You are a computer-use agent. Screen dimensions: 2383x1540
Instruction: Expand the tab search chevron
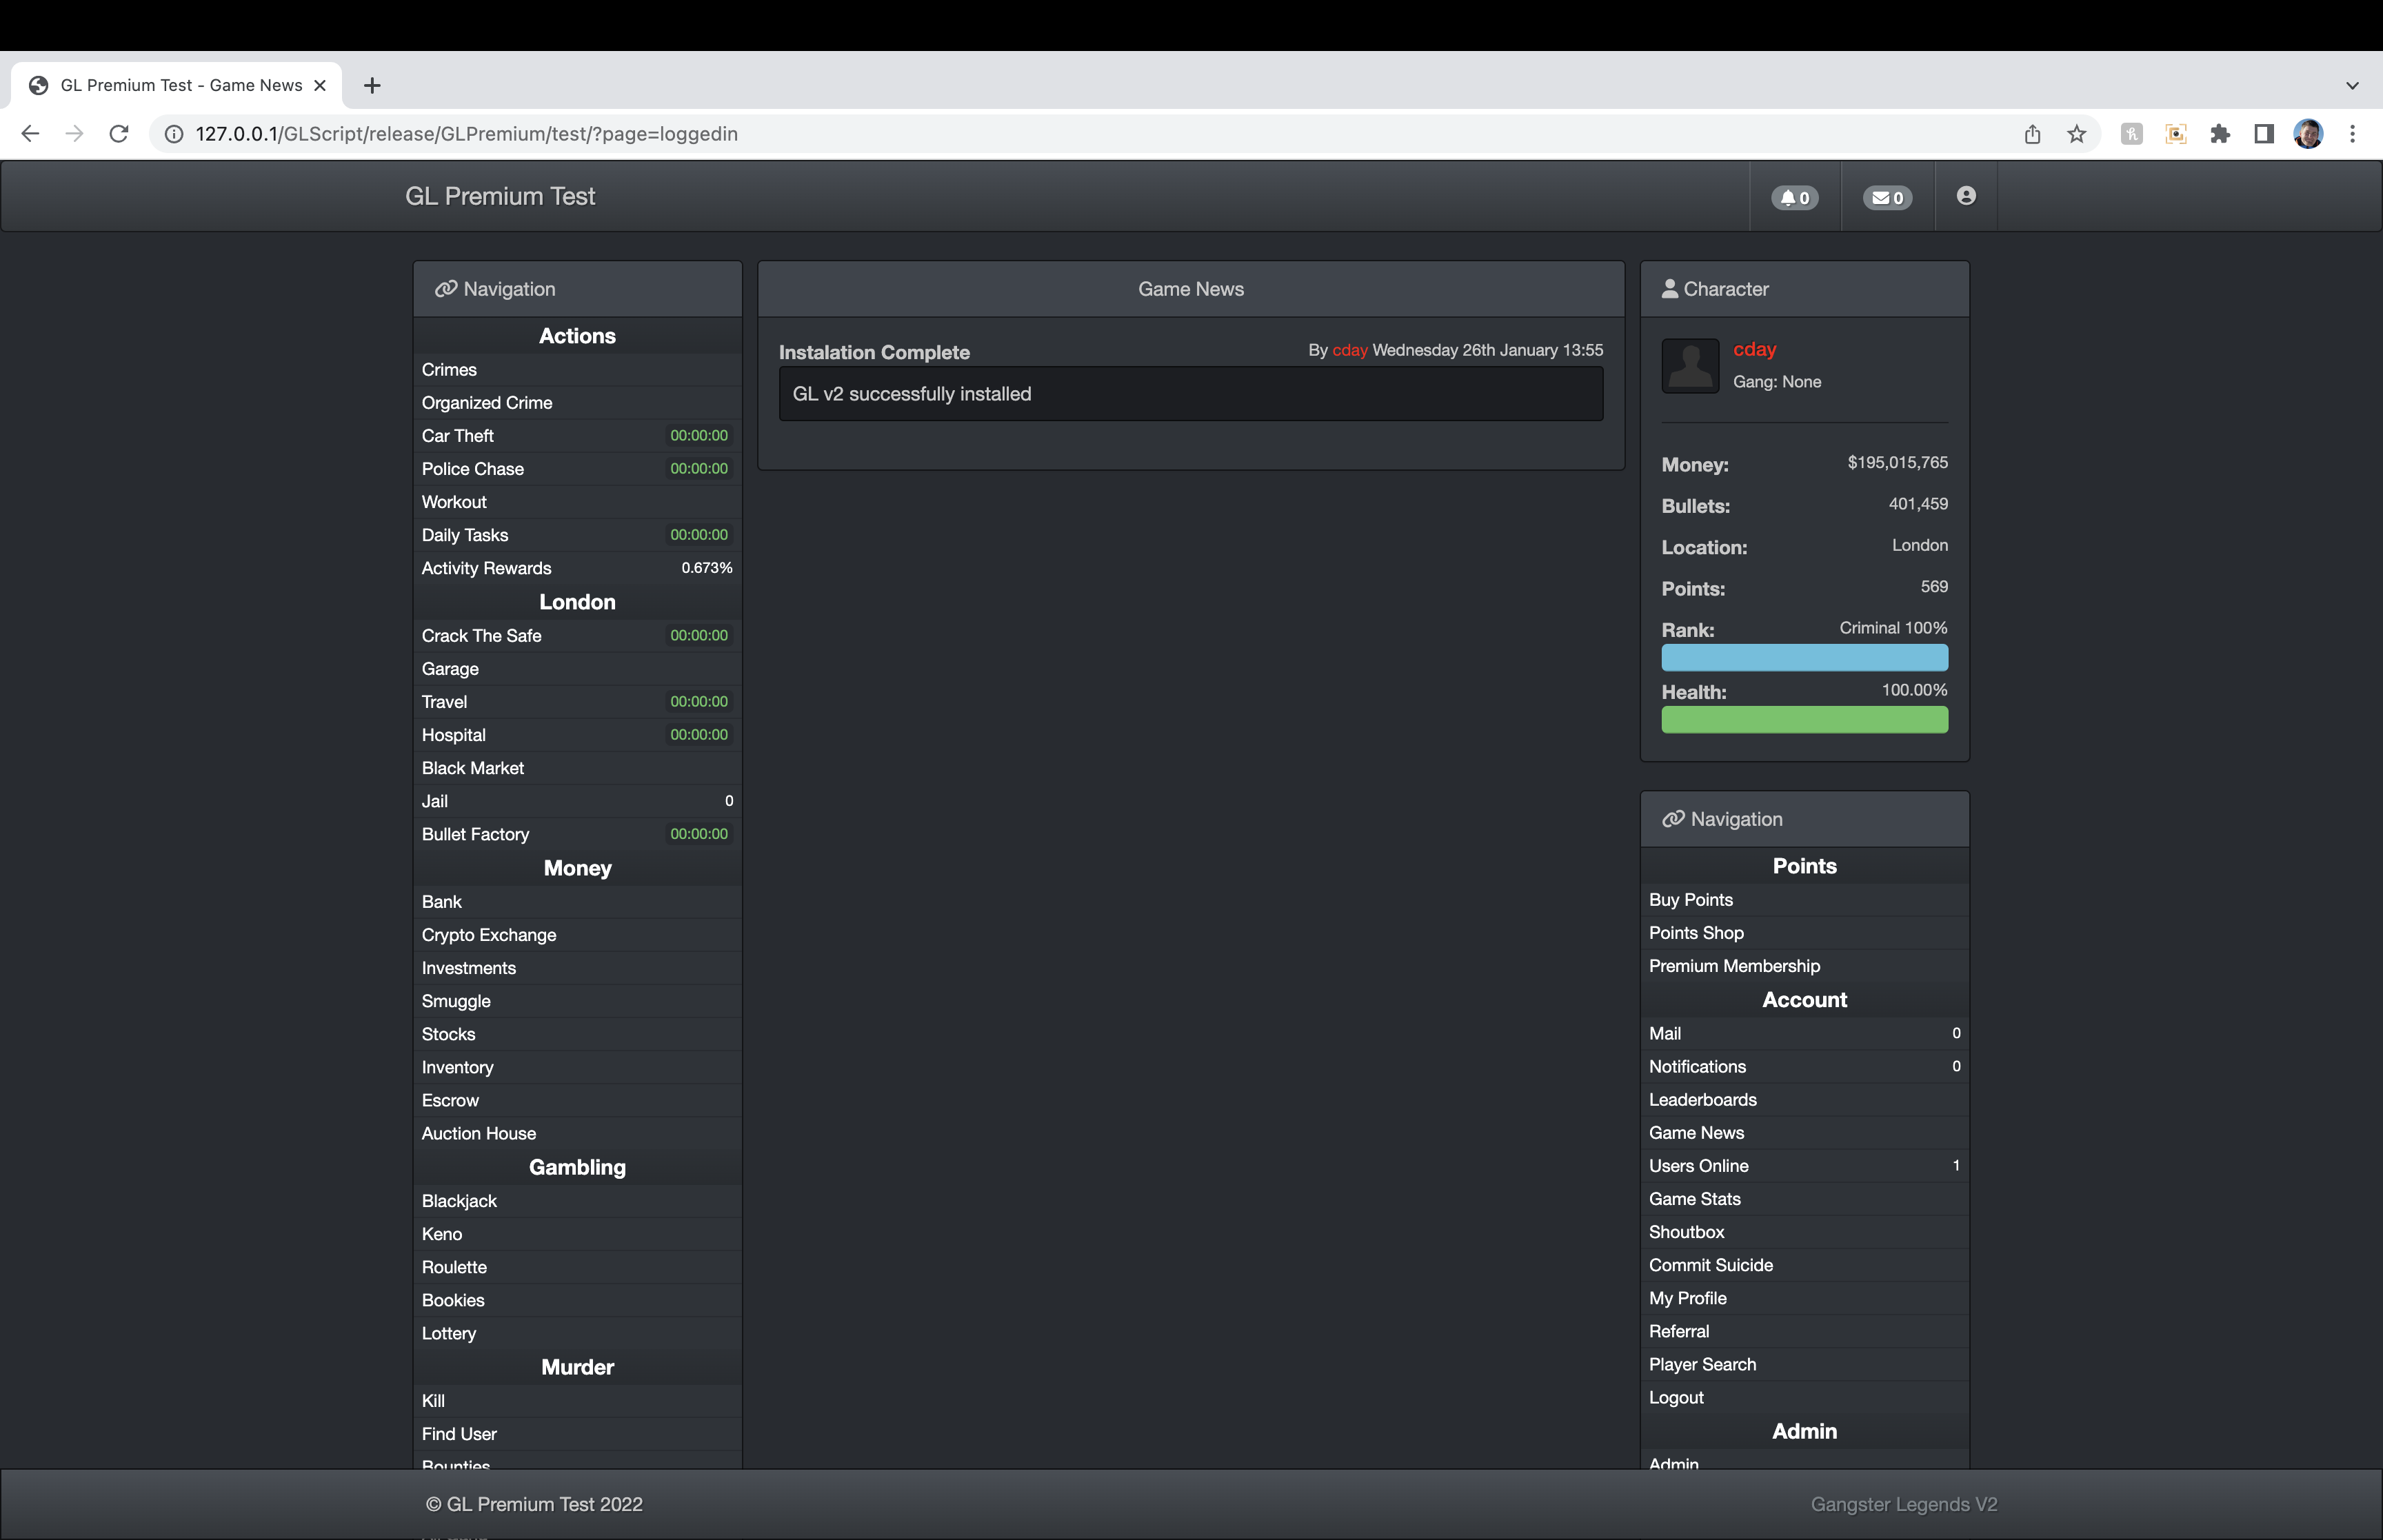tap(2352, 86)
